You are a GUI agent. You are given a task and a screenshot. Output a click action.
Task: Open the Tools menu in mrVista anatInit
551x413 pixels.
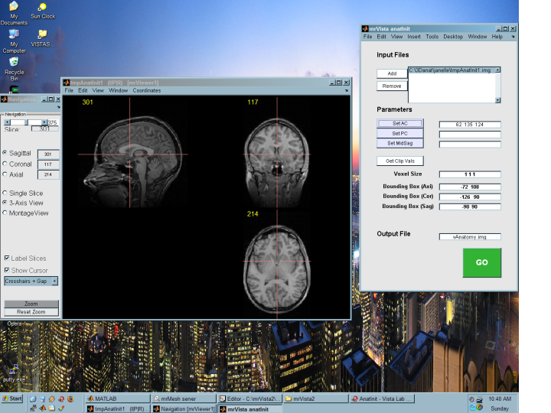432,37
